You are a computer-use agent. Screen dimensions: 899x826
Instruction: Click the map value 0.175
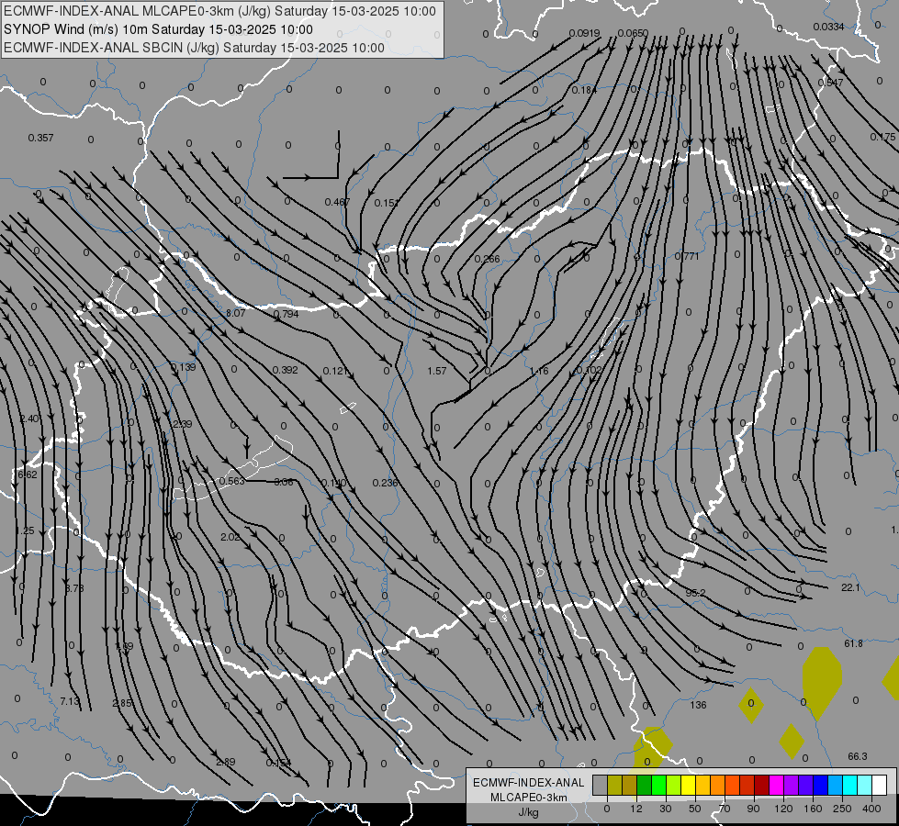[x=882, y=137]
